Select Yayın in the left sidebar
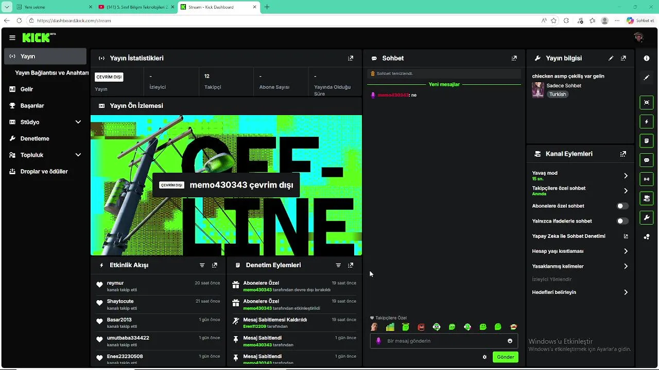659x370 pixels. [x=45, y=57]
